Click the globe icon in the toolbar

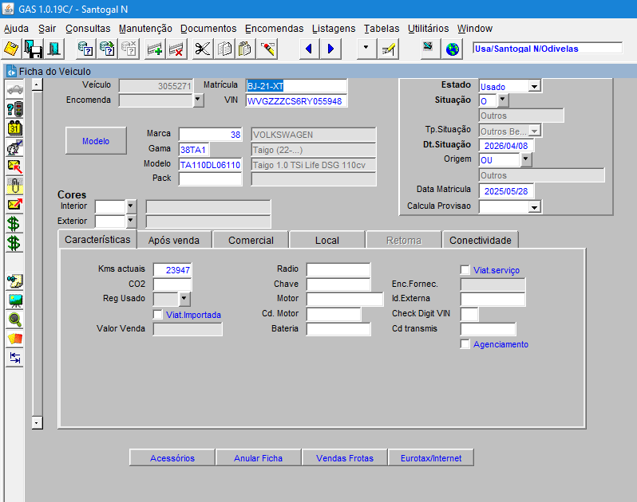click(453, 49)
